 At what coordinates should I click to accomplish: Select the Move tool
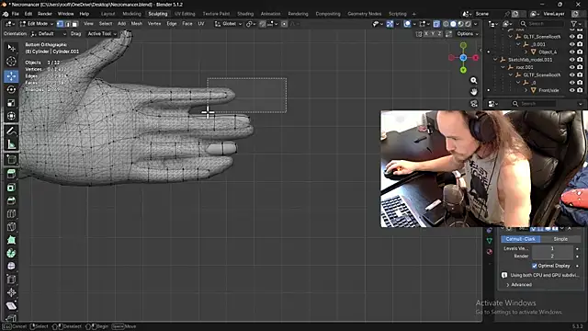(11, 76)
